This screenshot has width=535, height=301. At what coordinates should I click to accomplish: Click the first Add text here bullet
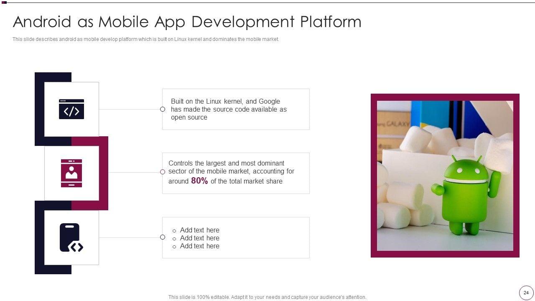point(199,230)
